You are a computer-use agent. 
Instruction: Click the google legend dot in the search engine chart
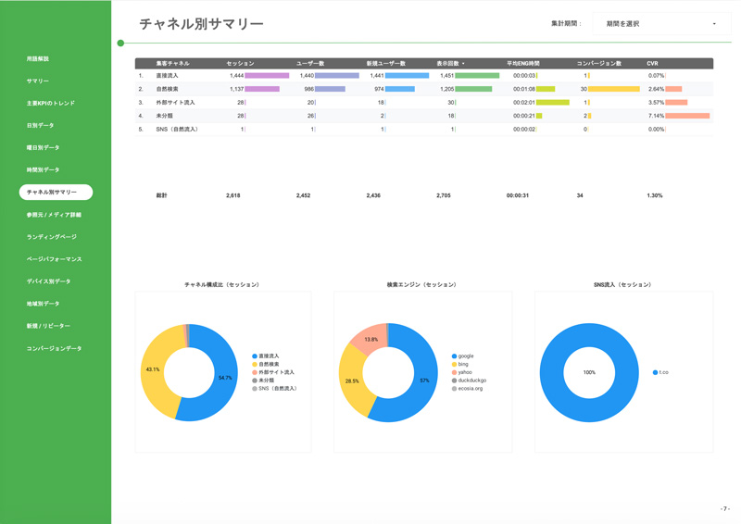(x=454, y=356)
